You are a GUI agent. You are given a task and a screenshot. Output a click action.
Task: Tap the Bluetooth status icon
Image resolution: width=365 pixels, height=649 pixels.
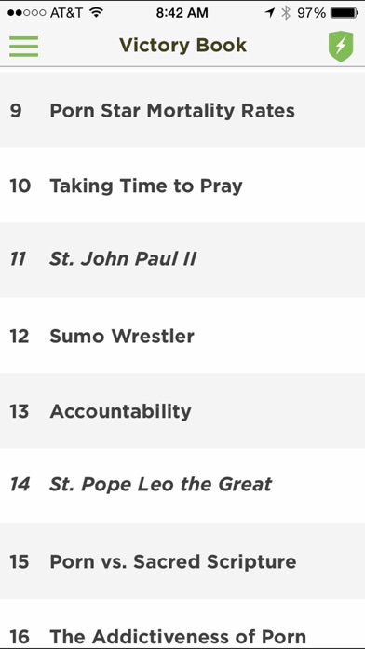(x=286, y=13)
